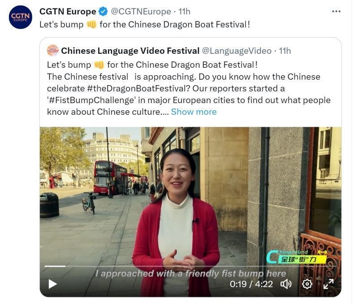Open the three-dot more options menu
Viewport: 355px width, 303px height.
pyautogui.click(x=336, y=11)
